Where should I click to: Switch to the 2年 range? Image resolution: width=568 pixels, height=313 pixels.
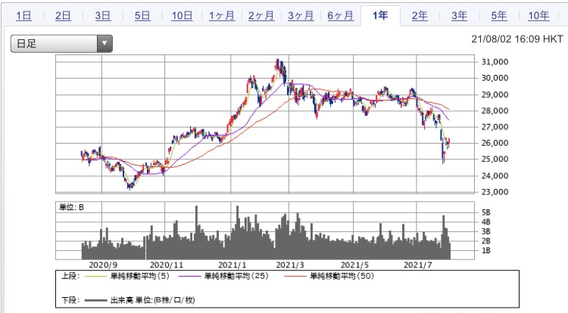pos(420,16)
